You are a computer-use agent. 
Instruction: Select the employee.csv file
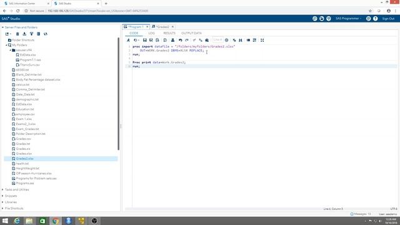[x=25, y=114]
